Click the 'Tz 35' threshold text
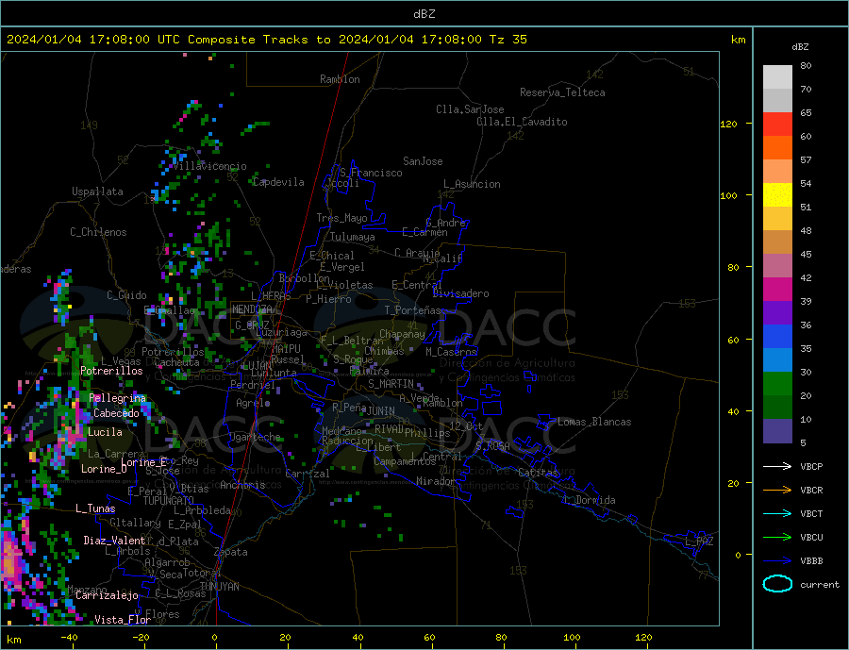 [508, 40]
